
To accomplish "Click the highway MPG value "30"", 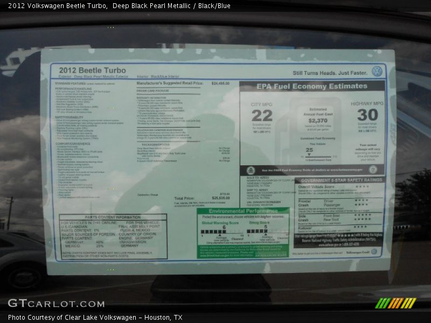I will [x=367, y=115].
